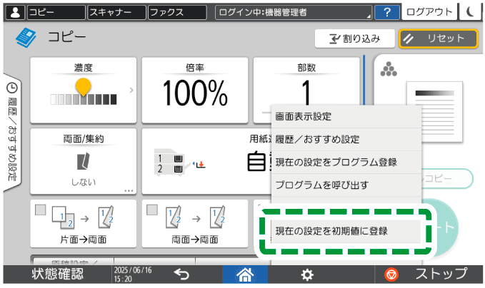The height and width of the screenshot is (288, 485).
Task: Expand density options with the chevron arrow
Action: pyautogui.click(x=131, y=90)
